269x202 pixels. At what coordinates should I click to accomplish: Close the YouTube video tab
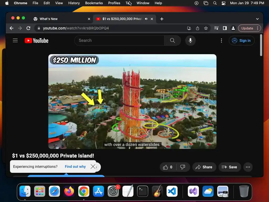click(x=152, y=19)
